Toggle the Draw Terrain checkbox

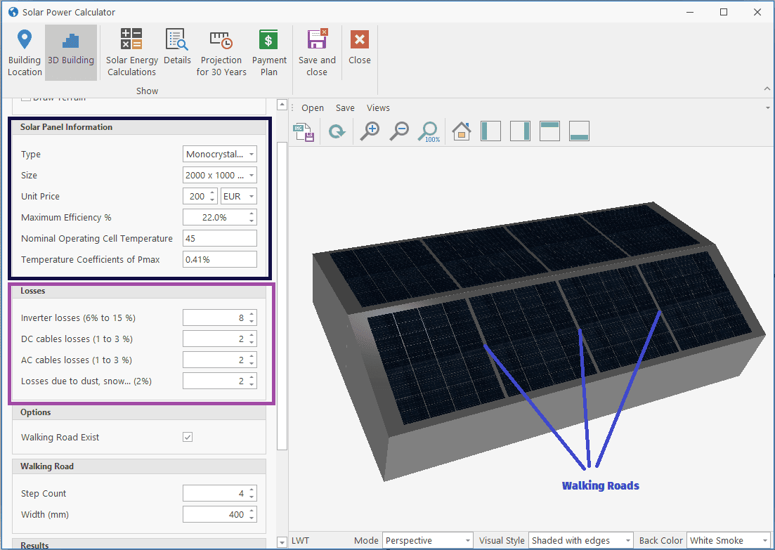(26, 98)
